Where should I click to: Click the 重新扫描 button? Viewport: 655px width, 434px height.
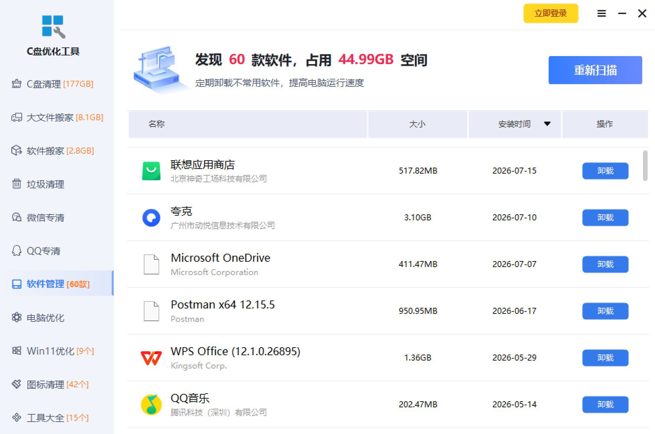click(x=595, y=70)
